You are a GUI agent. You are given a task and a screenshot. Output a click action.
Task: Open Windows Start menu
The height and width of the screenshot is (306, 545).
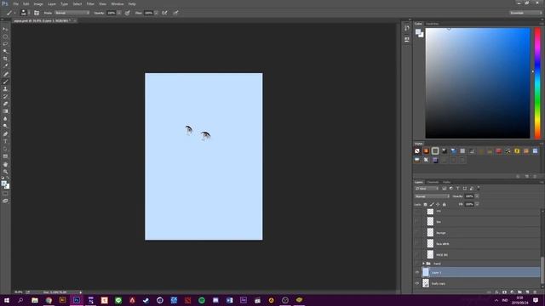coord(7,300)
